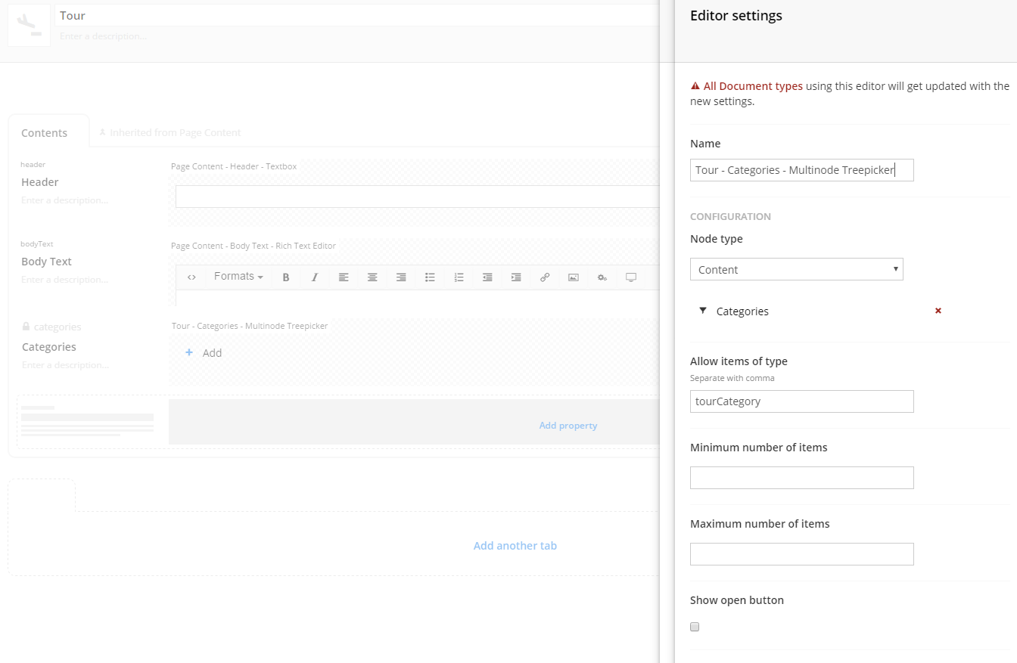Click Add in Categories treepicker preview
This screenshot has height=663, width=1017.
213,353
